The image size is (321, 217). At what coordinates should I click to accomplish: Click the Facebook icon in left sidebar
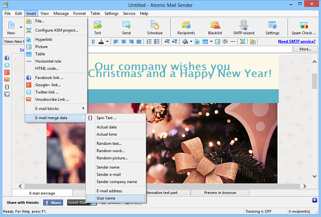point(7,58)
